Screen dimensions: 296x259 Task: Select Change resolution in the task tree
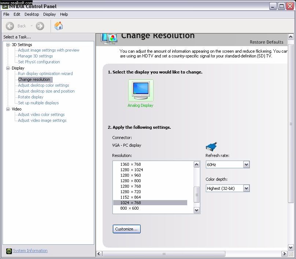tap(35, 79)
